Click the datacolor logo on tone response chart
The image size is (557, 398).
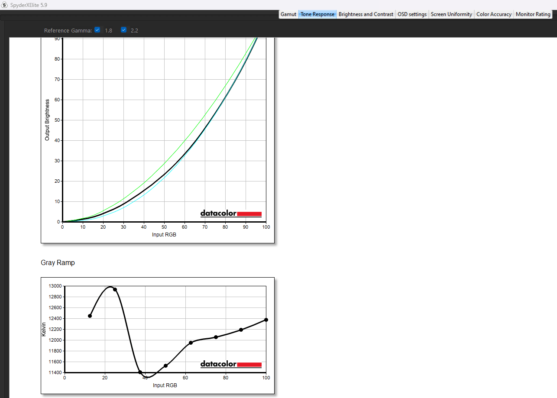(231, 214)
